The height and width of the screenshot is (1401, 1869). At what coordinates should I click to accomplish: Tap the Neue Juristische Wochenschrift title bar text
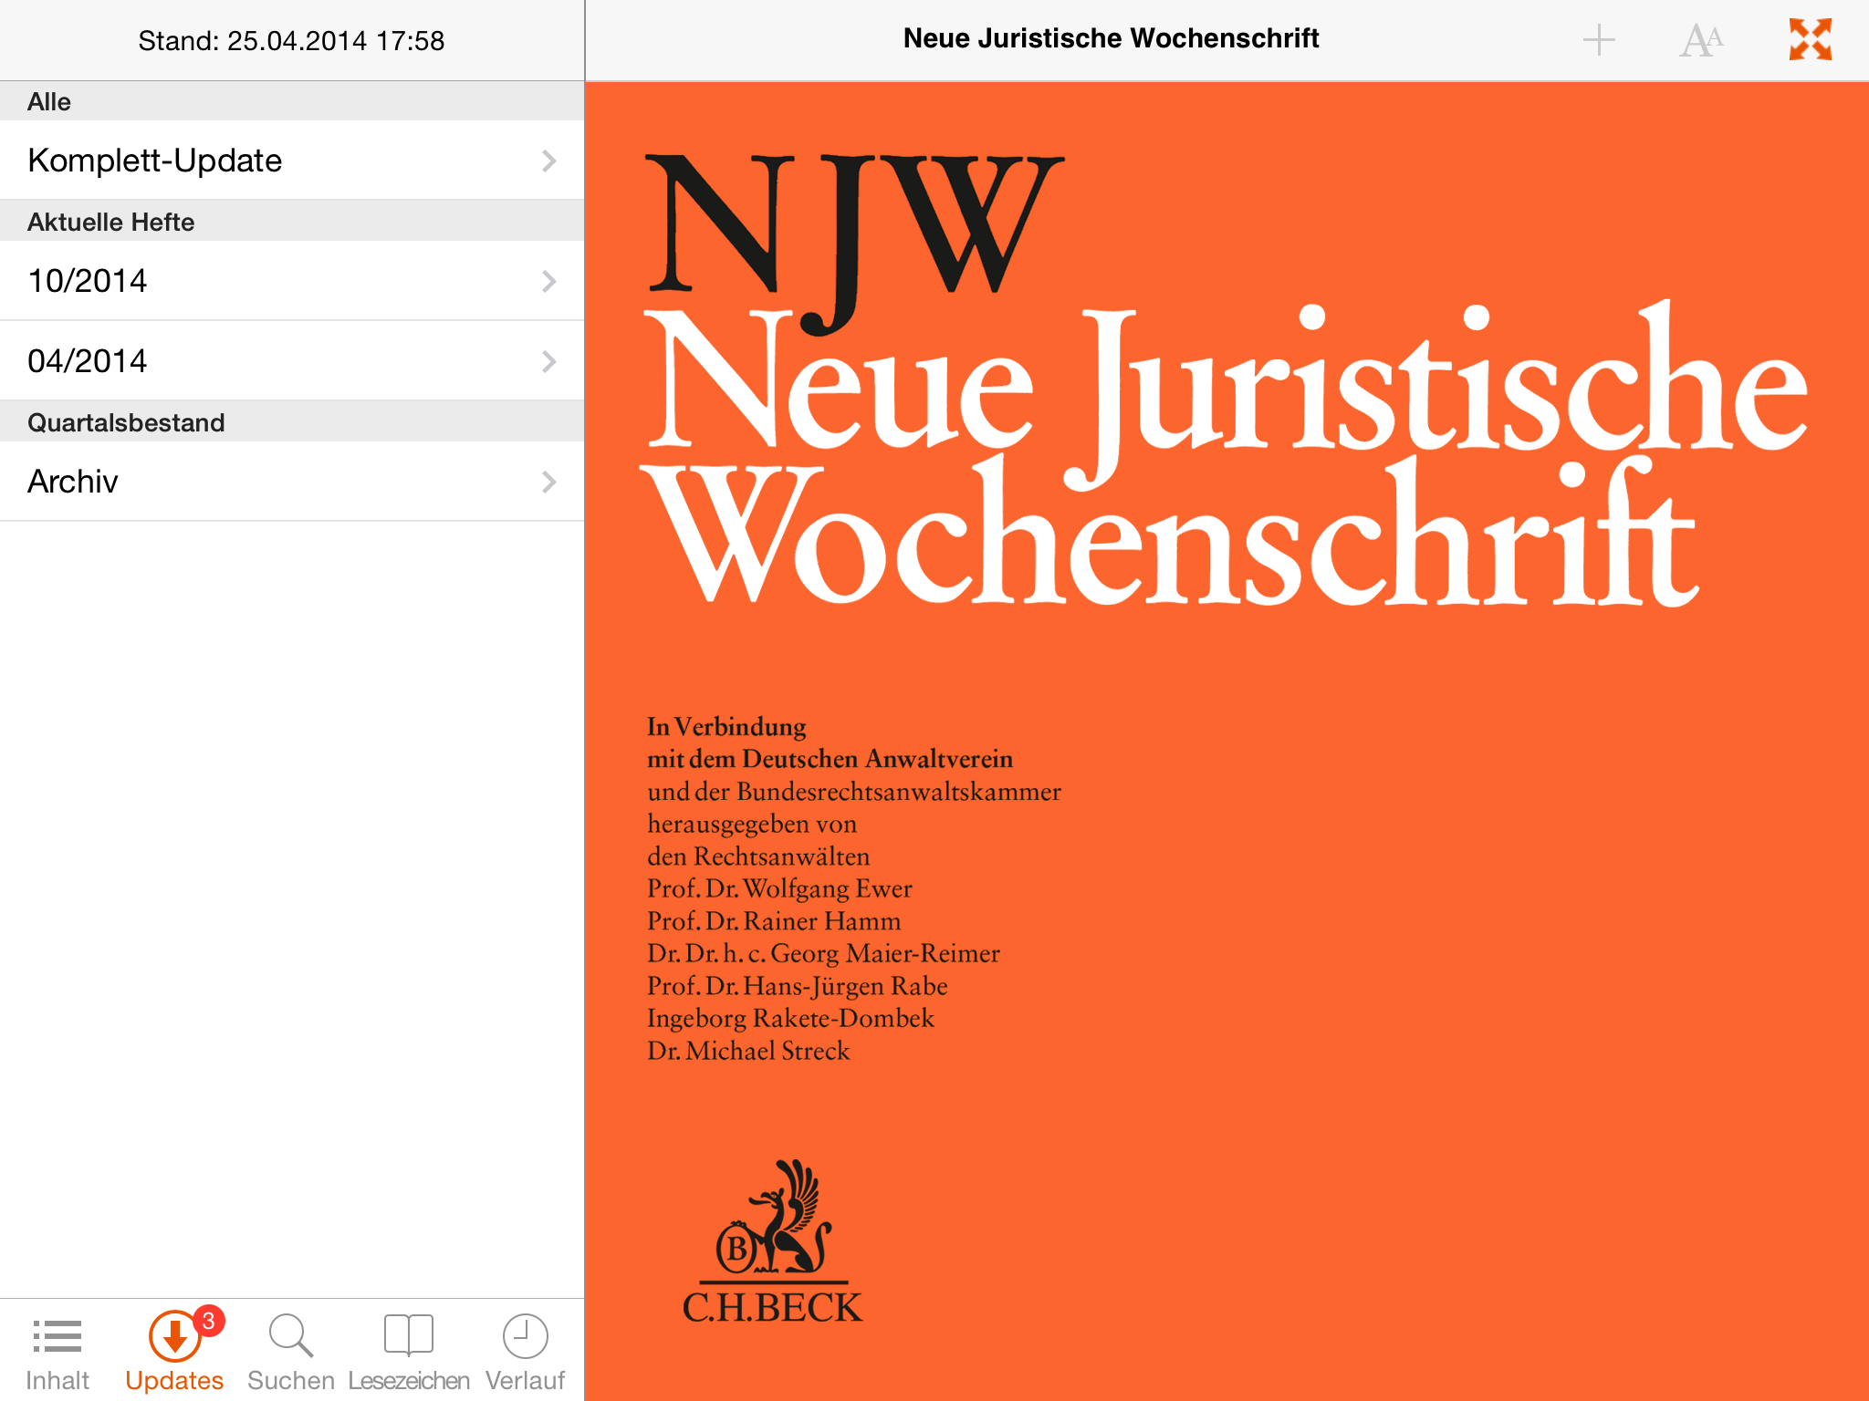(1111, 38)
